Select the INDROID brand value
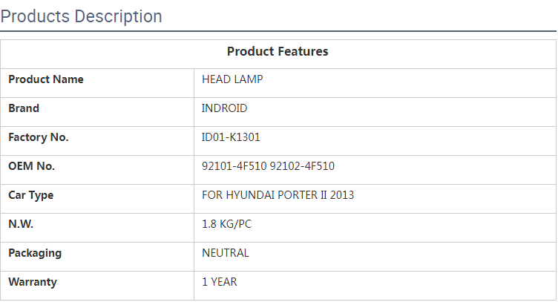Image resolution: width=558 pixels, height=302 pixels. coord(225,108)
